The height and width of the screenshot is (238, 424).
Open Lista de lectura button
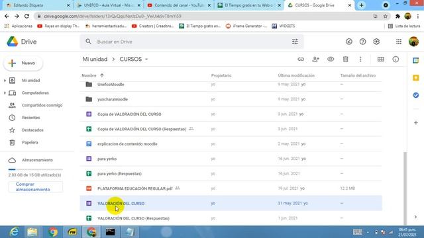coord(404,26)
